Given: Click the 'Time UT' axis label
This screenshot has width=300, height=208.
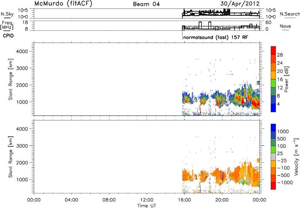Looking at the screenshot, I should [x=147, y=206].
